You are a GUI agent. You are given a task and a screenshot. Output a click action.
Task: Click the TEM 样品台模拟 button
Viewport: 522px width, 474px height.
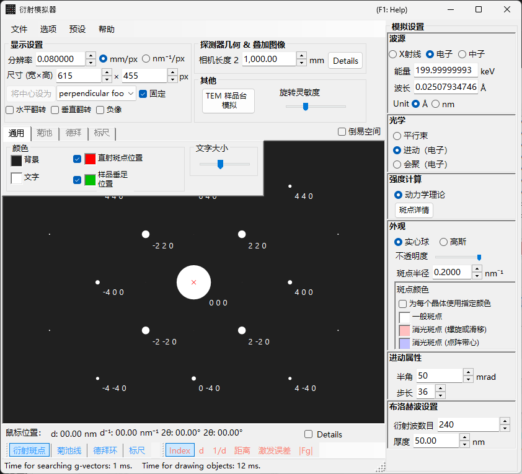click(228, 101)
